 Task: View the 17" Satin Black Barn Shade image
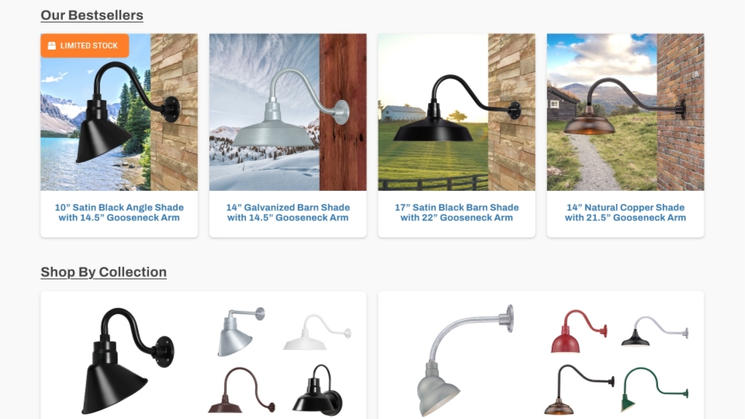(x=456, y=112)
